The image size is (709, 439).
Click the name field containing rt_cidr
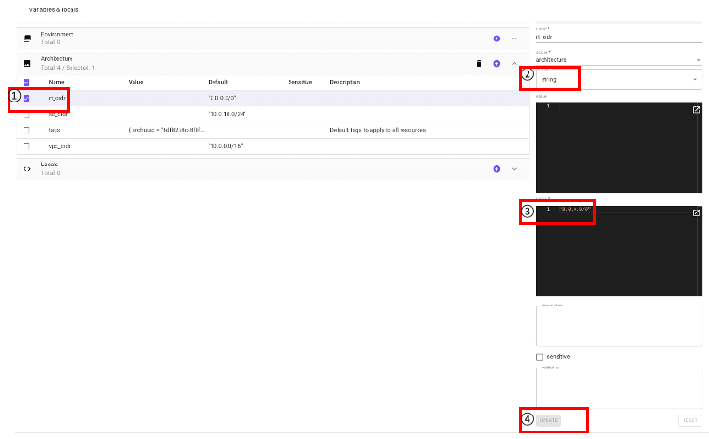619,37
